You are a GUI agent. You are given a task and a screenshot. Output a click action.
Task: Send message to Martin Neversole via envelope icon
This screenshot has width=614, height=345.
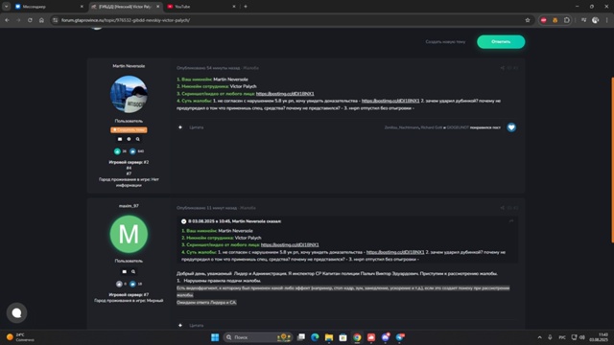point(120,139)
